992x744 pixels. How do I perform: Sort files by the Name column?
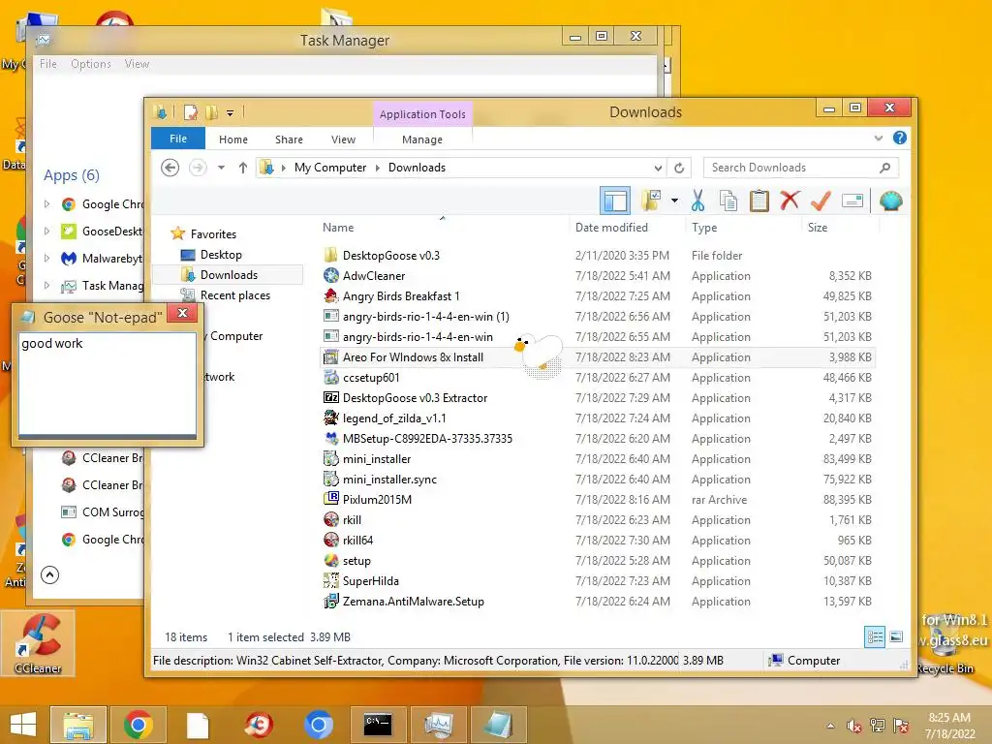pos(338,227)
